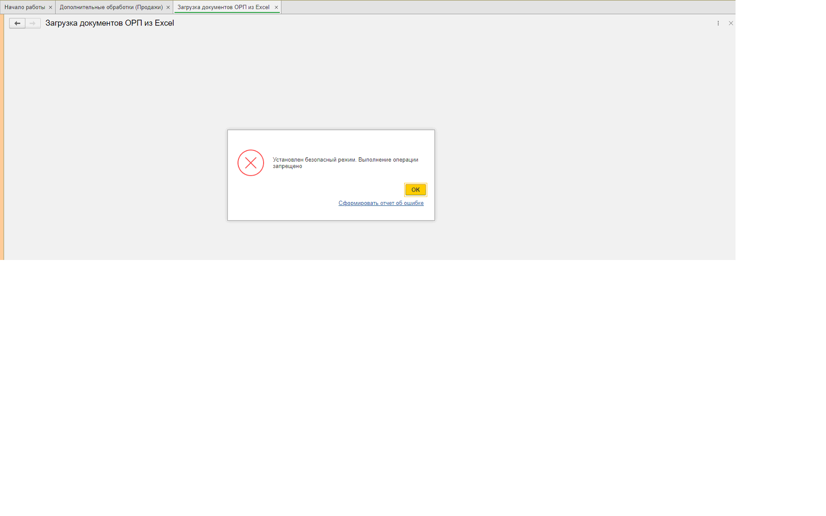Switch to Дополнительные обработки (Продажи) tab
This screenshot has width=826, height=516.
click(111, 7)
